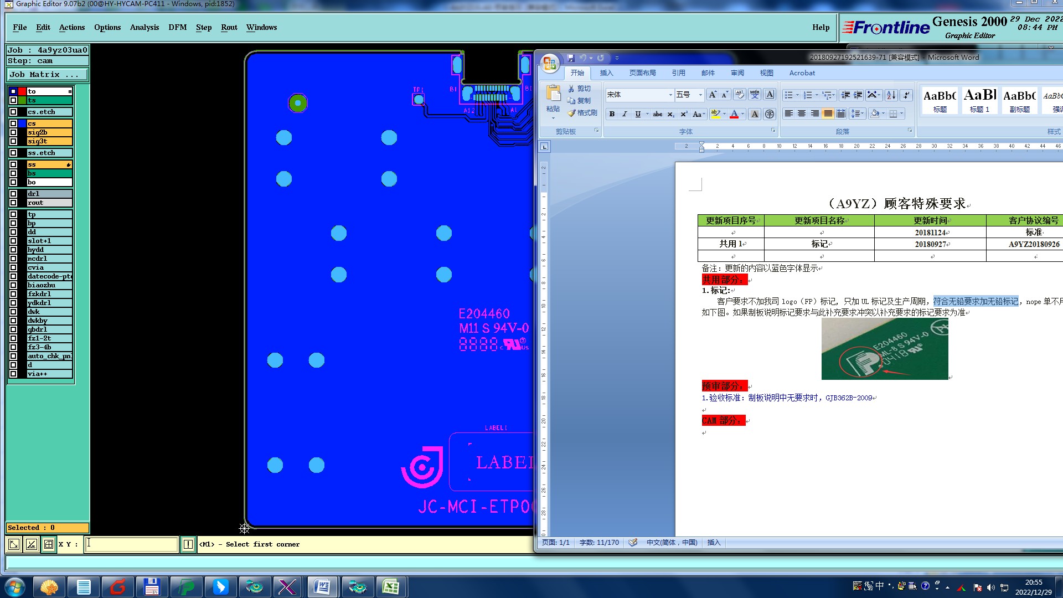
Task: Click the Job Matrix button
Action: 47,74
